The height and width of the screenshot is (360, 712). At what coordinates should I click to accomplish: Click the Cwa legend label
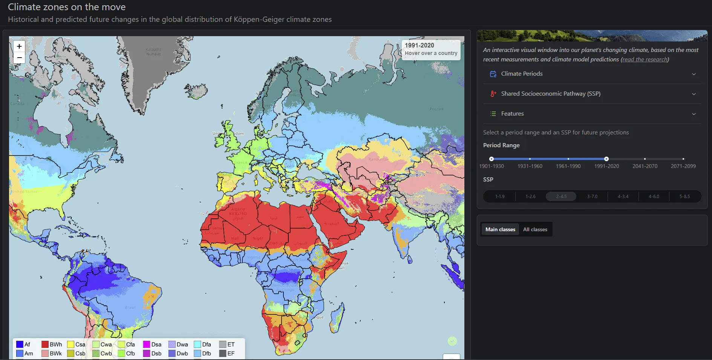106,344
